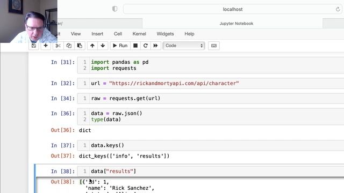This screenshot has height=193, width=344.
Task: Restart the kernel icon
Action: point(146,46)
